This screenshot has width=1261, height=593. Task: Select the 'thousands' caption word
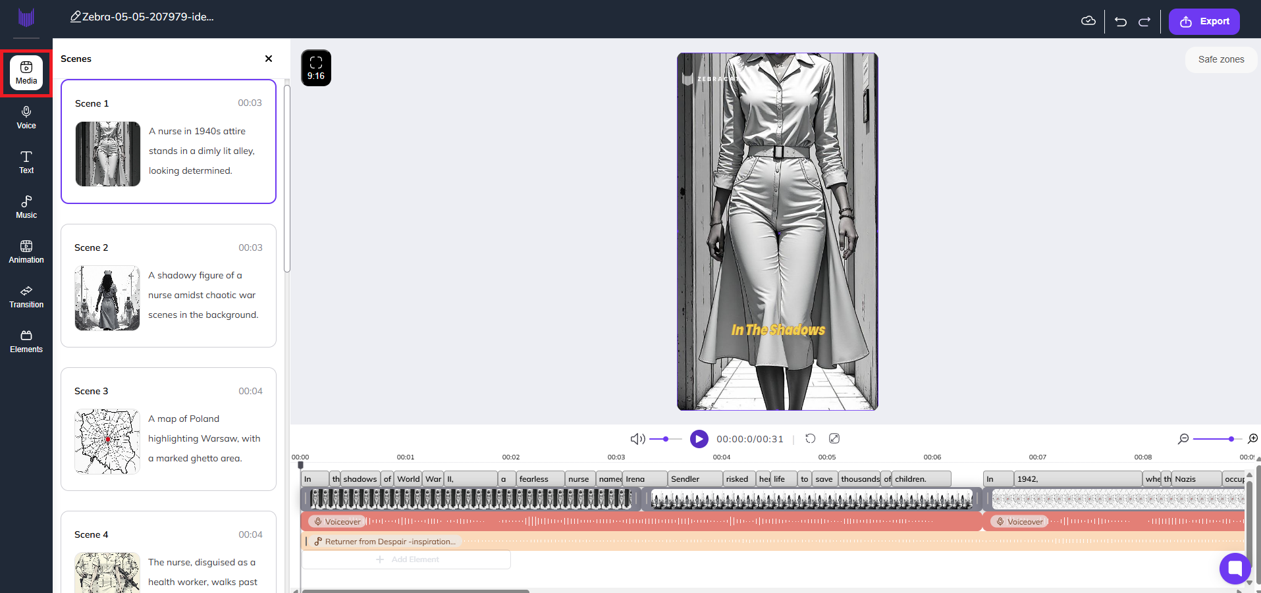(x=859, y=479)
